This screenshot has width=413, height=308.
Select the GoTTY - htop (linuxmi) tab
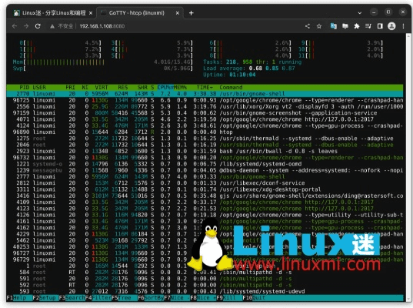(140, 13)
